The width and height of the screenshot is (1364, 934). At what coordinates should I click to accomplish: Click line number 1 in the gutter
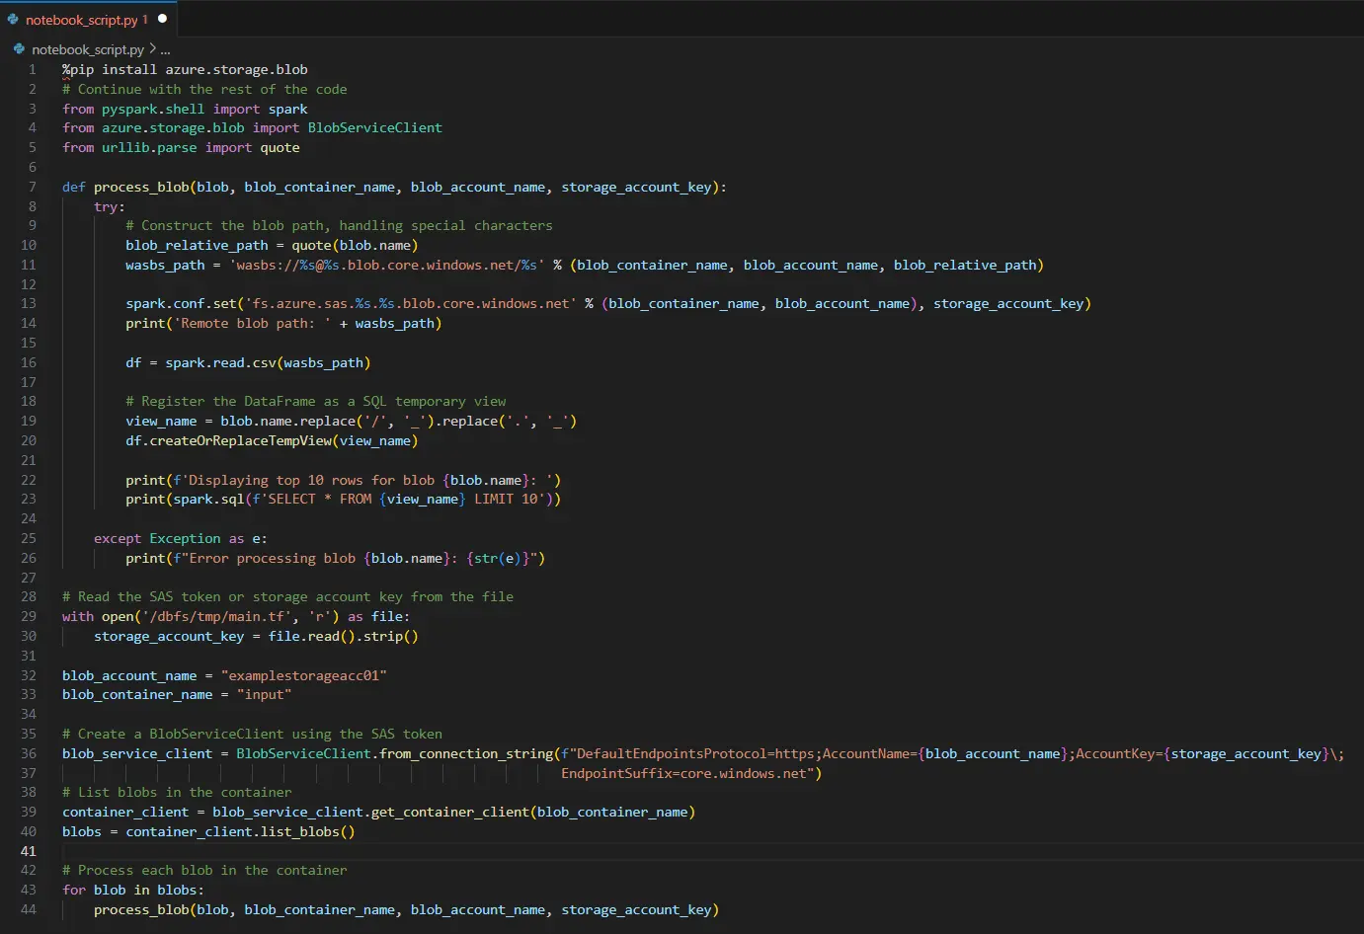pos(32,69)
